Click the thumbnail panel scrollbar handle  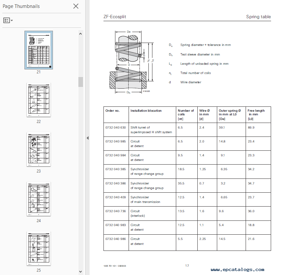80,82
